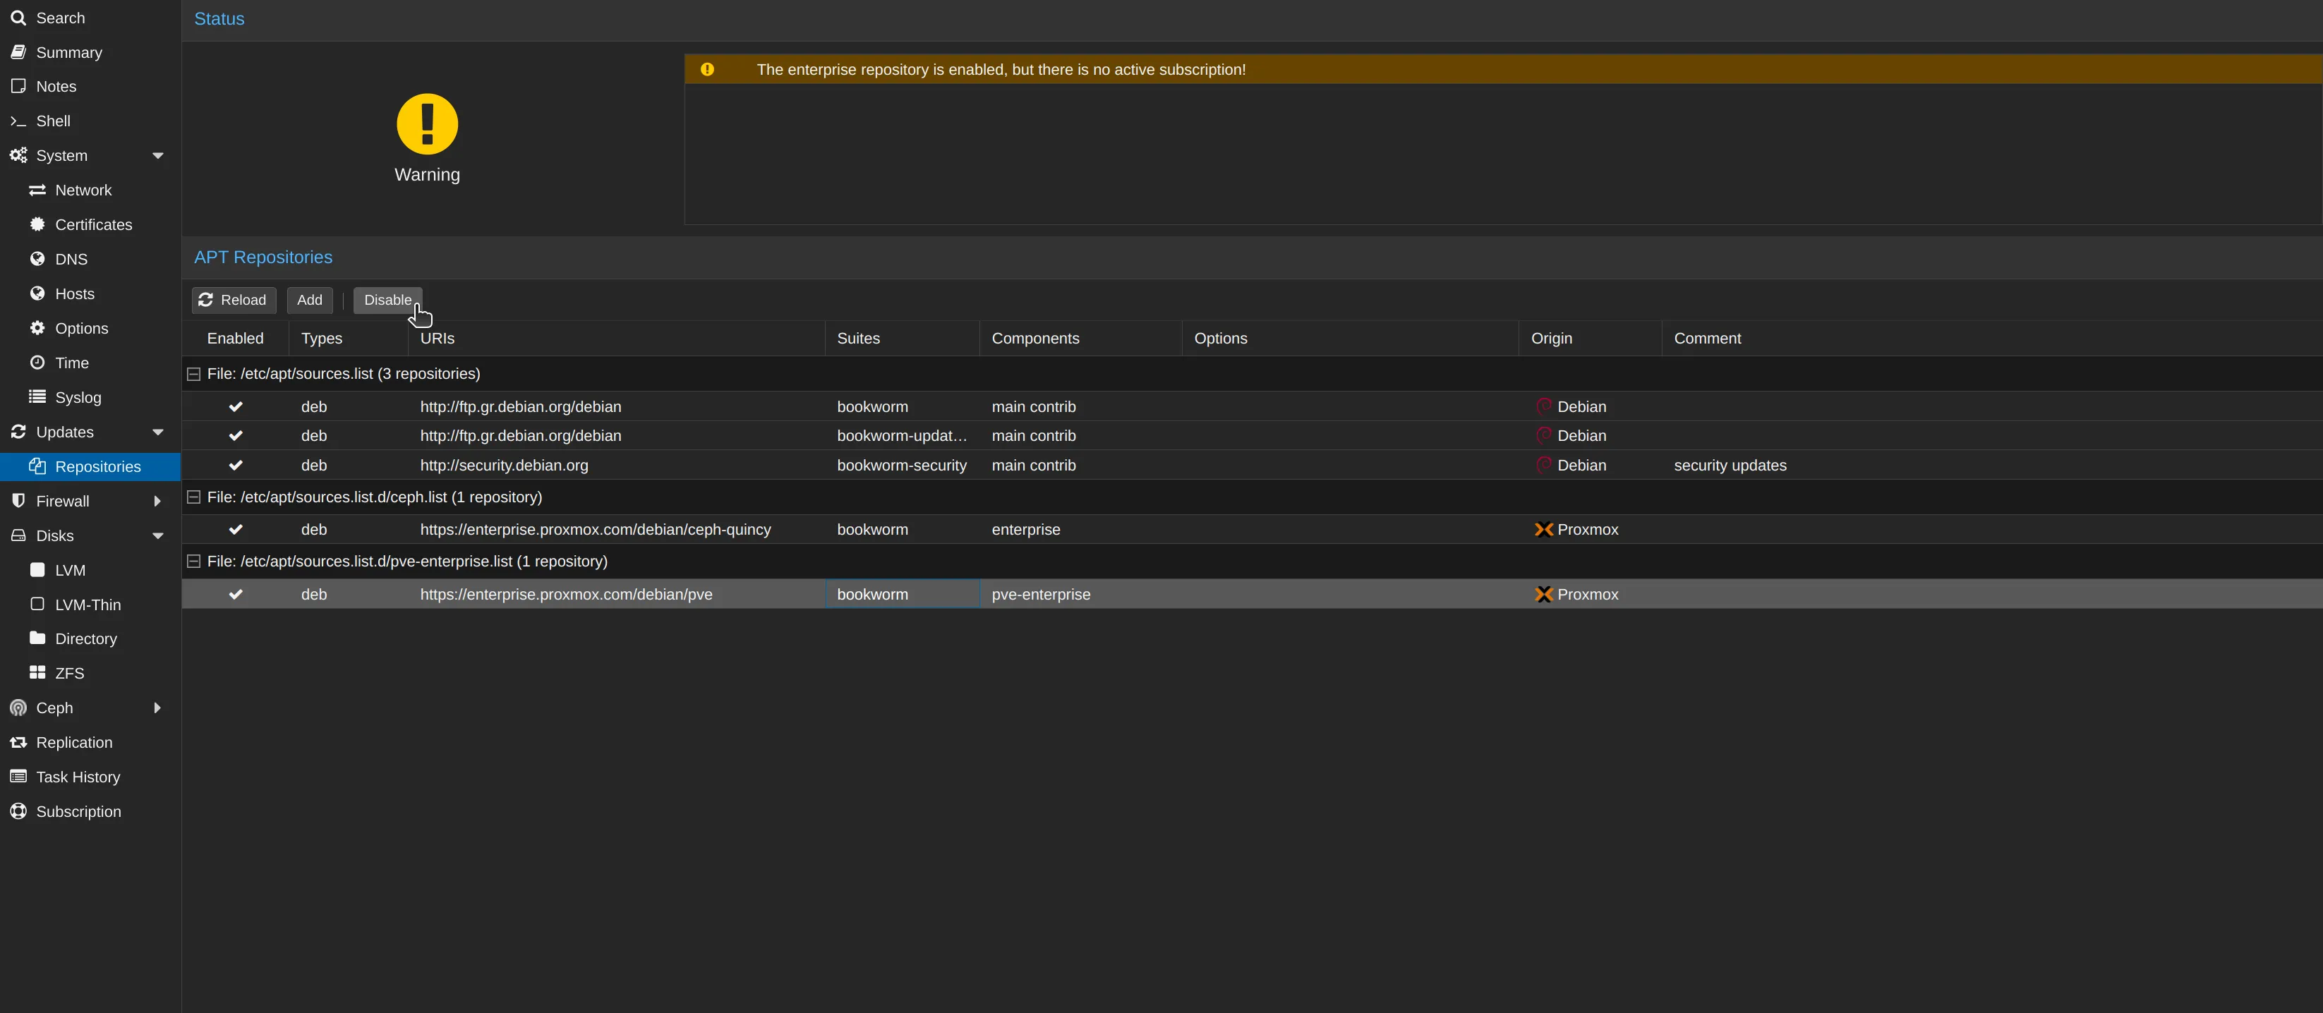The image size is (2323, 1013).
Task: Collapse the System section chevron
Action: 159,155
